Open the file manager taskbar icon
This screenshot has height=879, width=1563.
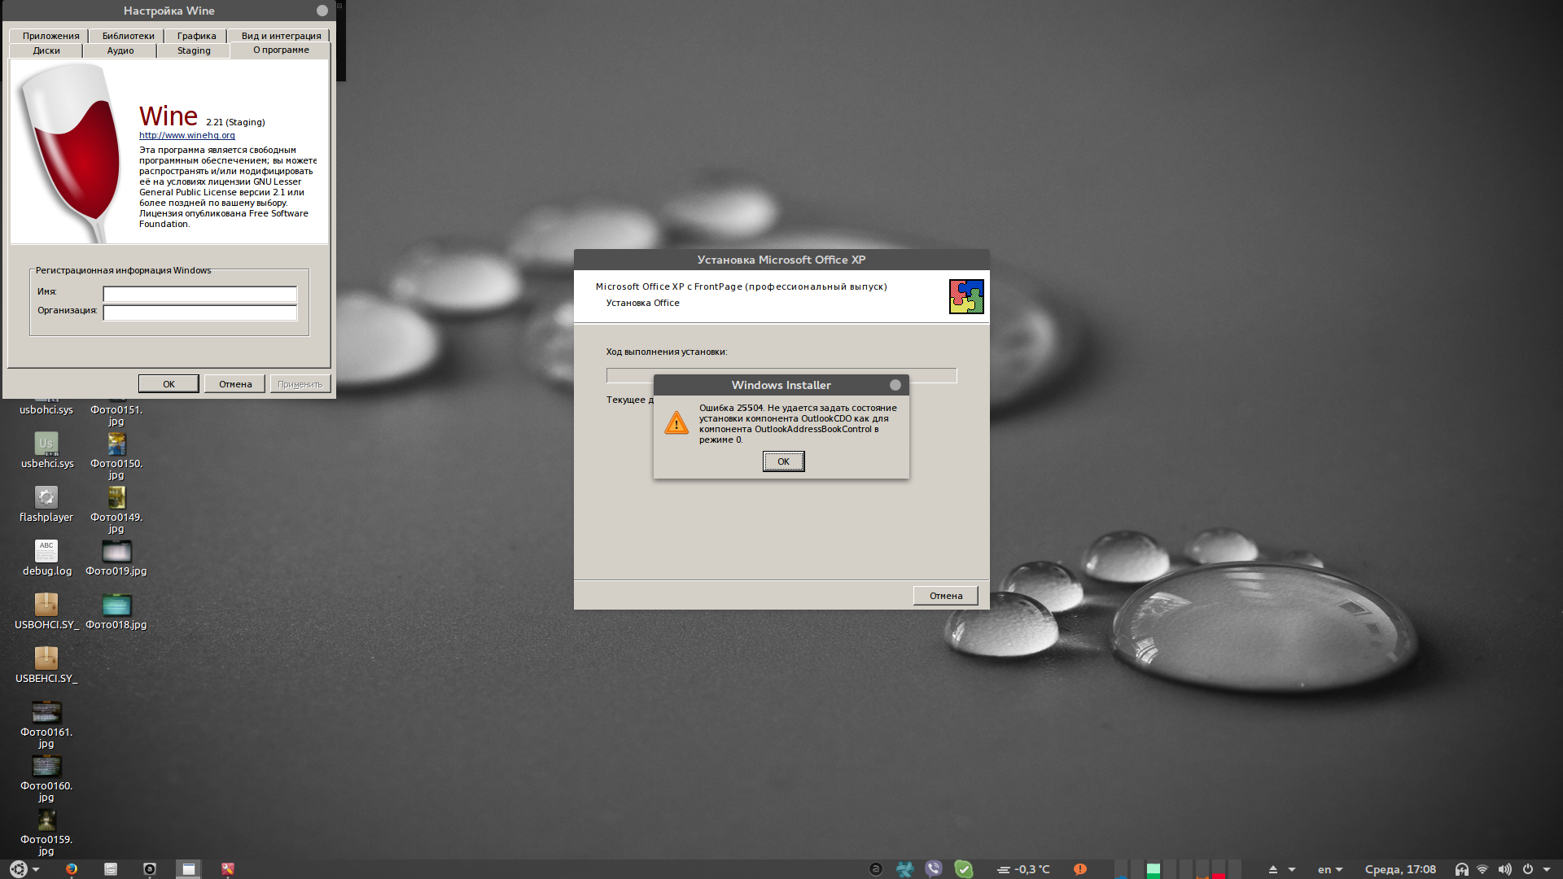[x=111, y=869]
